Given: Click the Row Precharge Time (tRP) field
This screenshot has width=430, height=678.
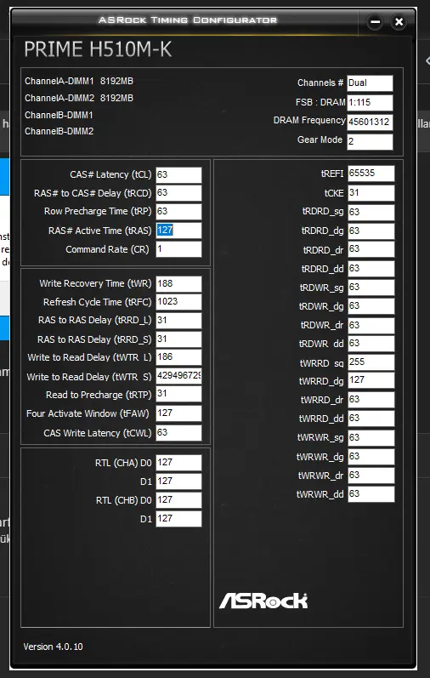Looking at the screenshot, I should click(x=178, y=212).
